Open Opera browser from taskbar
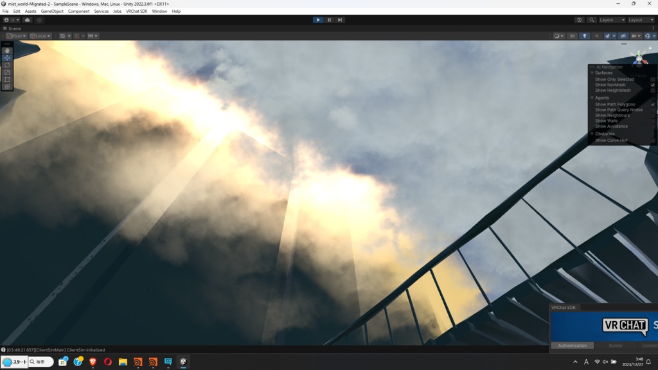658x370 pixels. click(108, 362)
